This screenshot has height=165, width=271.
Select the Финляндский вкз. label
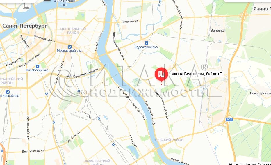(64, 3)
